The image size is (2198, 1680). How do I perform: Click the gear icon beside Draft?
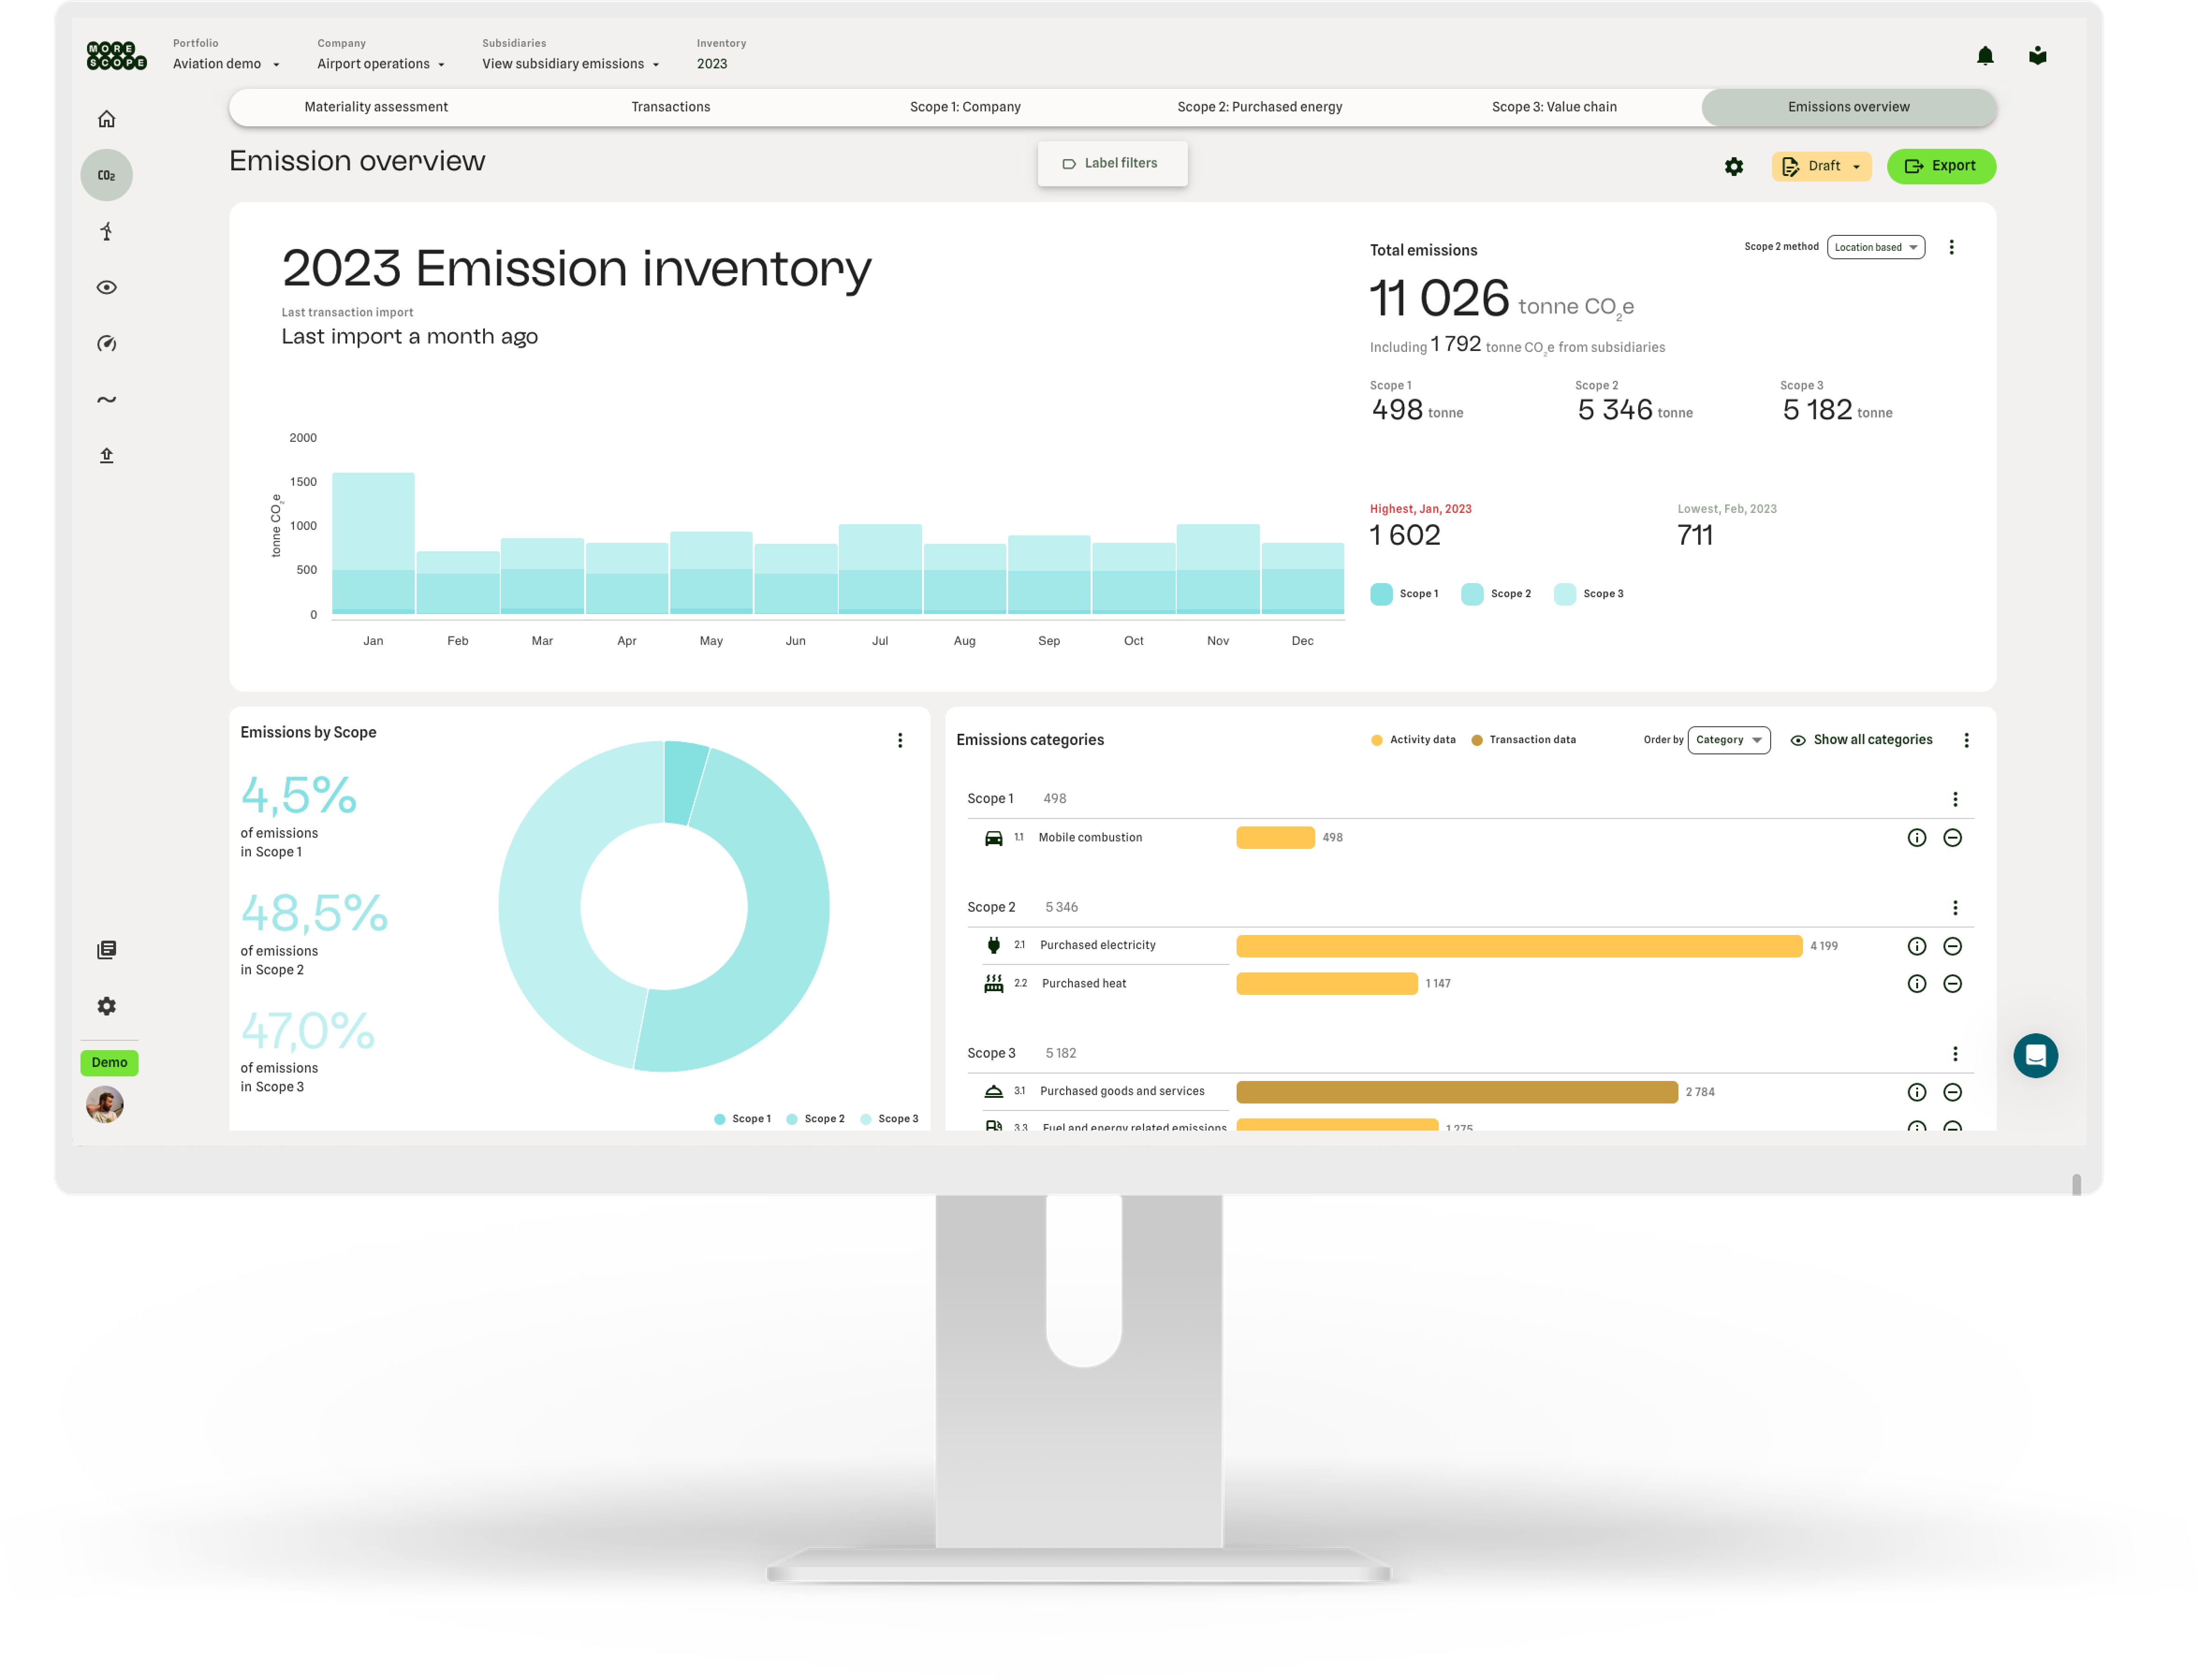pyautogui.click(x=1734, y=167)
